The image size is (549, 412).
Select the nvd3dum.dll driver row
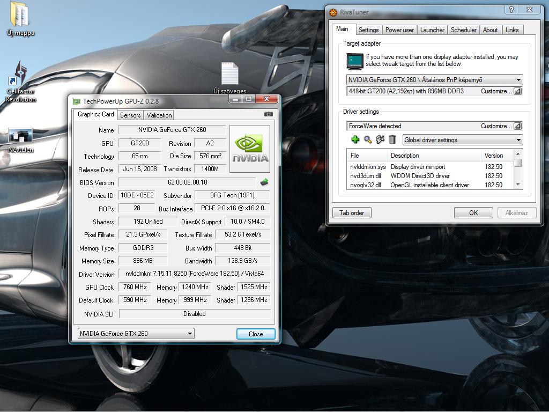430,176
